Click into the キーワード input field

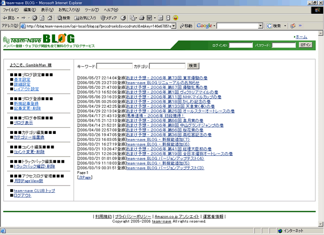[x=114, y=66]
